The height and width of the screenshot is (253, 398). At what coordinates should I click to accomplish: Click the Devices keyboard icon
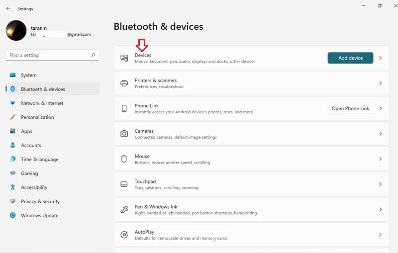pos(124,58)
